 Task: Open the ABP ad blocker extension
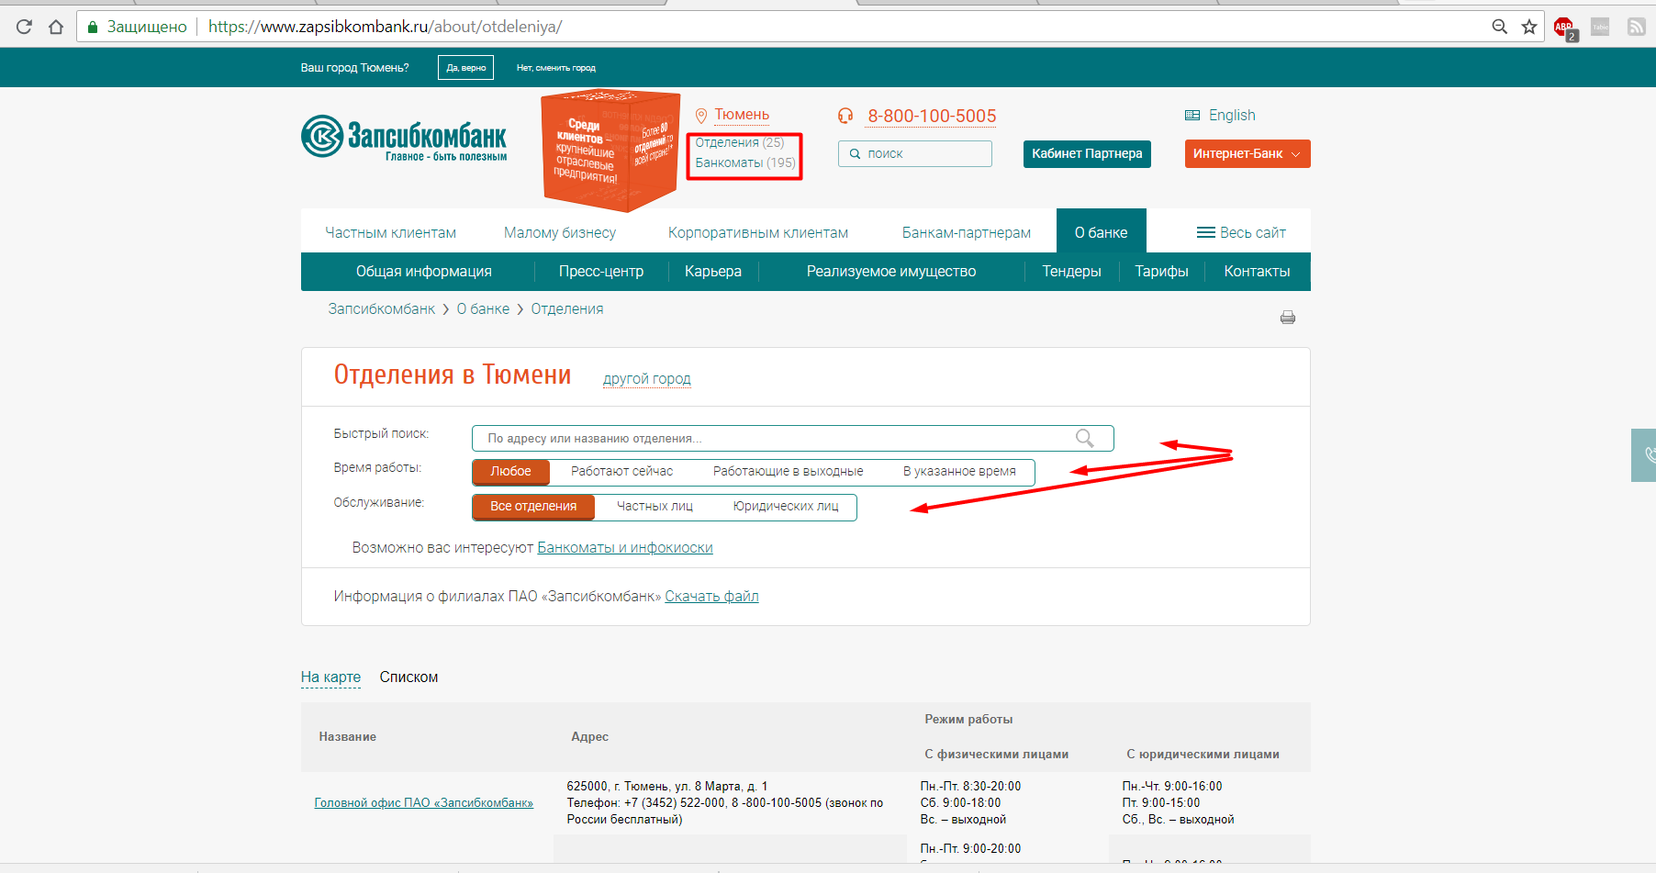point(1564,28)
